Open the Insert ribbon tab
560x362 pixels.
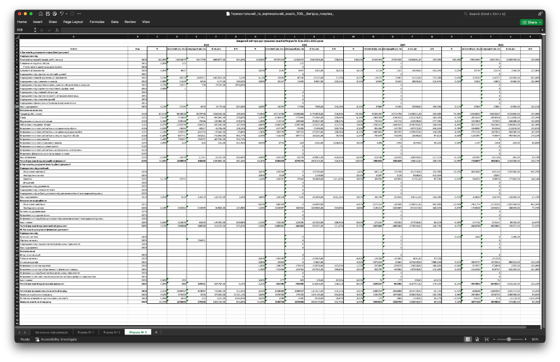click(38, 22)
